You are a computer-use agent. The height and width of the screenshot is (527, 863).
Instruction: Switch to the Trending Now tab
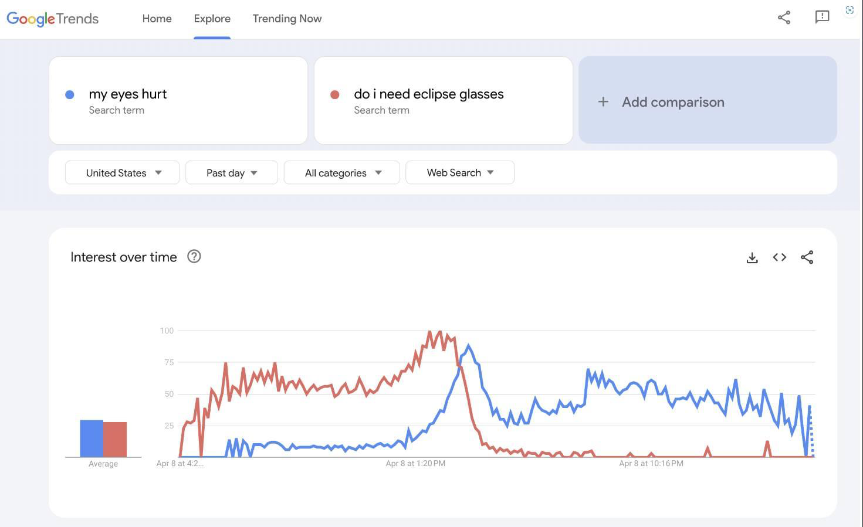(x=287, y=19)
